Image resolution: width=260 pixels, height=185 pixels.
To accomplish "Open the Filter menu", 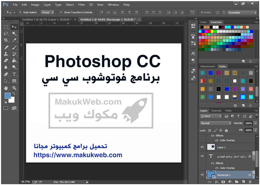I will coord(82,5).
